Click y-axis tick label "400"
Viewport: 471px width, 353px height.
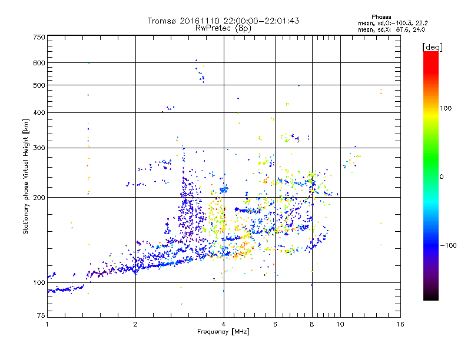pos(39,112)
